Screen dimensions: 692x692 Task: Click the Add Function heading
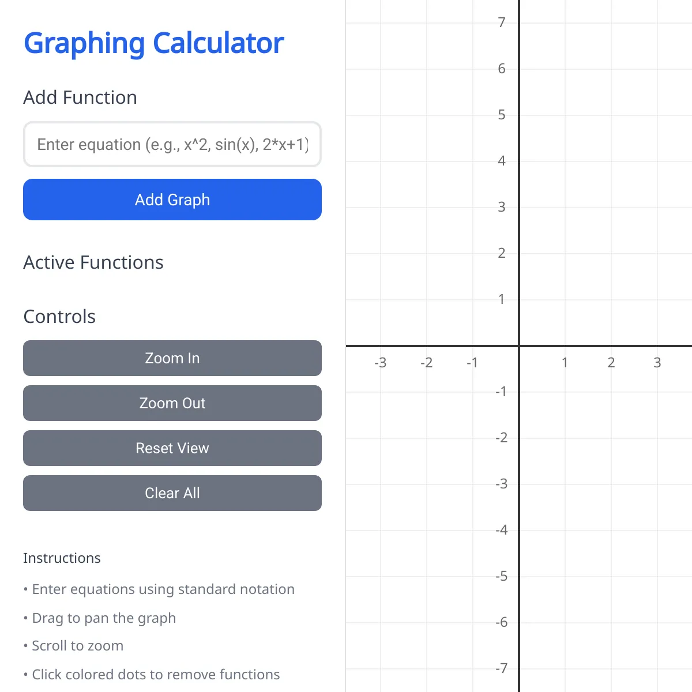[80, 97]
